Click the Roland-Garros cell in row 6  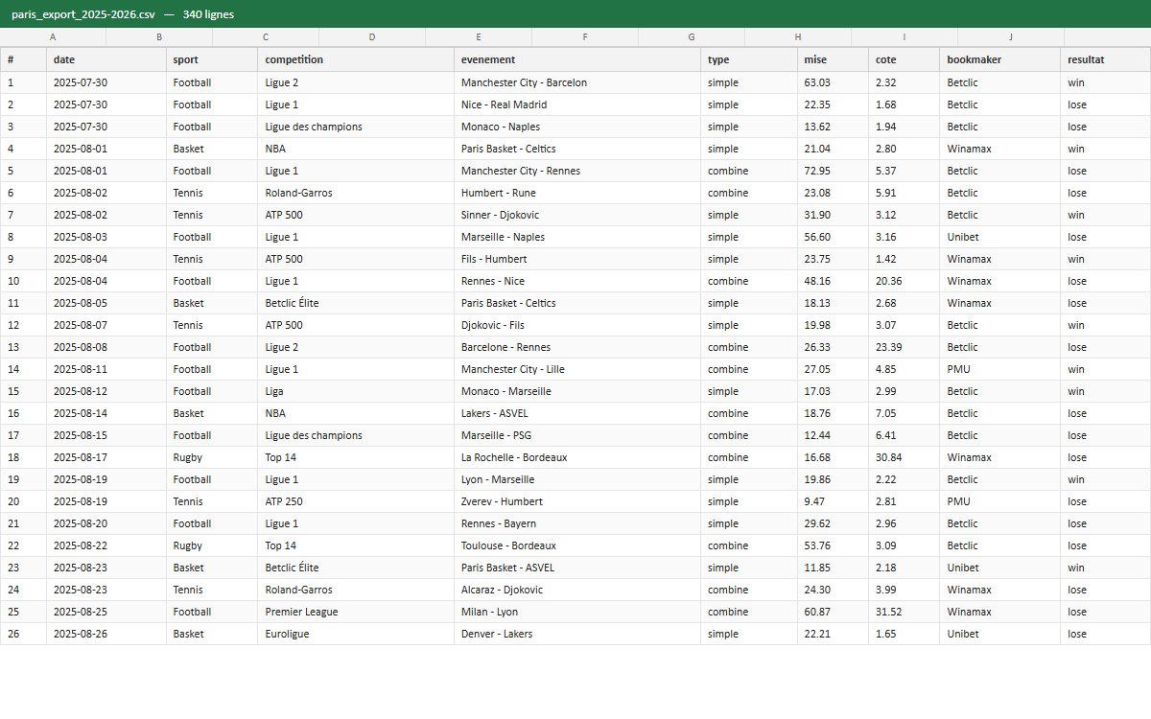point(356,193)
